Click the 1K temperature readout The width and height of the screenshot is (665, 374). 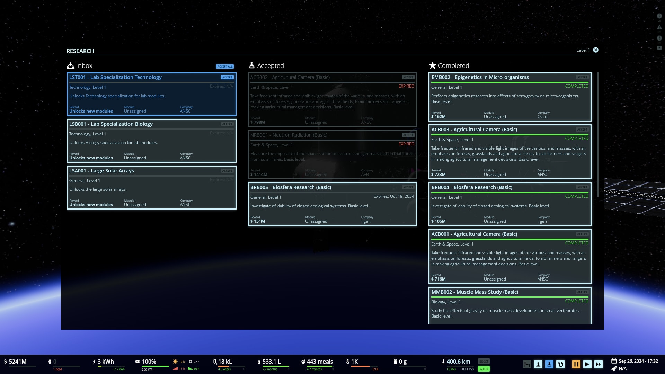pos(354,362)
